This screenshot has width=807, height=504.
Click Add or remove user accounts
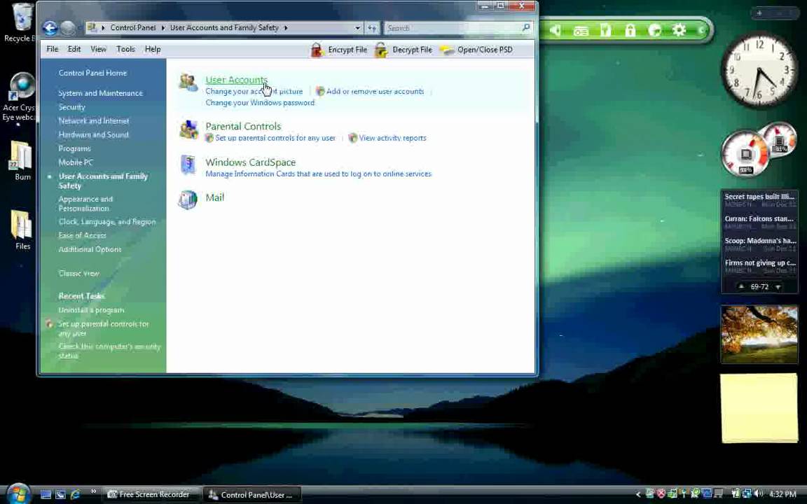(375, 92)
